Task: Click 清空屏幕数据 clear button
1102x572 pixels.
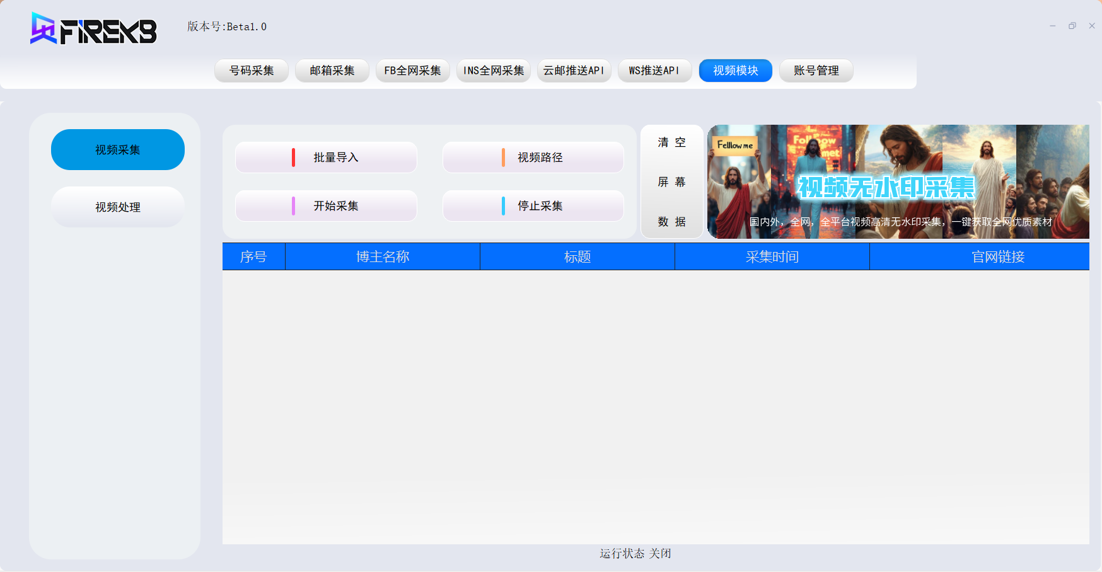Action: (672, 182)
